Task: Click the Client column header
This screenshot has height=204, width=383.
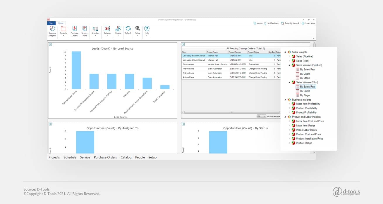Action: [194, 52]
